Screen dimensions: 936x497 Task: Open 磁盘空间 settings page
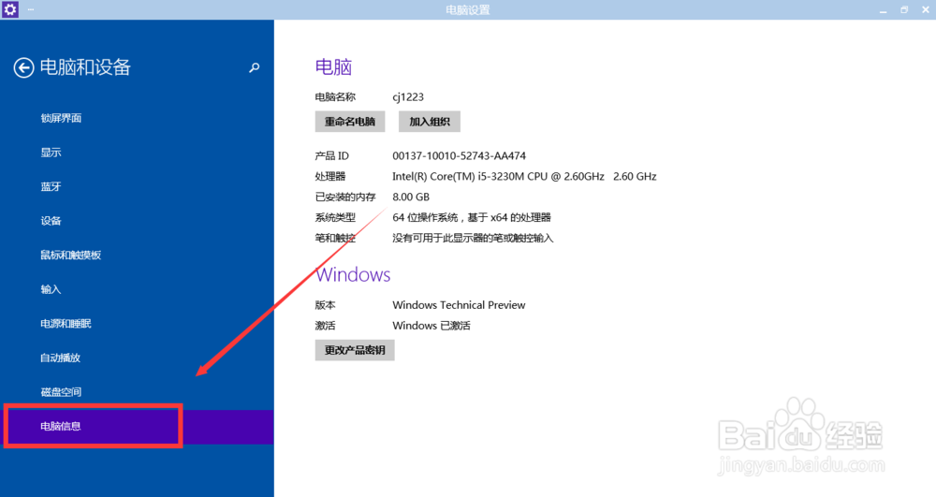coord(61,392)
